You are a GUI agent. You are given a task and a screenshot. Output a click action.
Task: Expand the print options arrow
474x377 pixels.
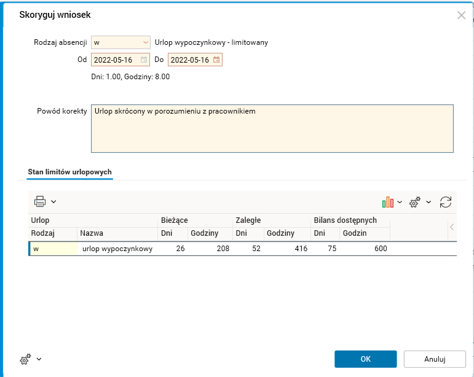point(53,201)
